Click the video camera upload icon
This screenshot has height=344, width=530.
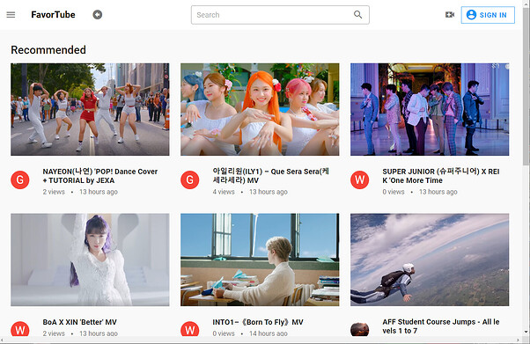pyautogui.click(x=450, y=15)
